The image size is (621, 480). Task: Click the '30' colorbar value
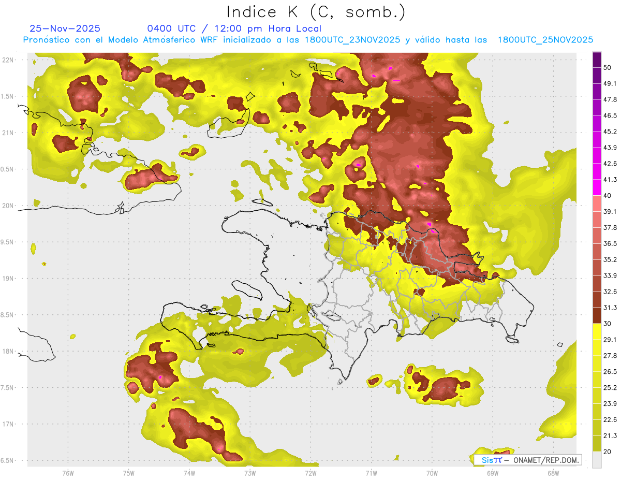pyautogui.click(x=608, y=324)
